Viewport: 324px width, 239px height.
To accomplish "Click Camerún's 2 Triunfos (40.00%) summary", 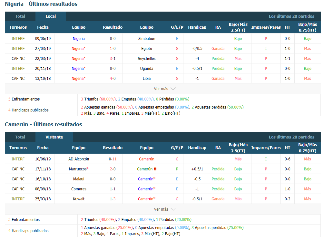I will [x=98, y=220].
